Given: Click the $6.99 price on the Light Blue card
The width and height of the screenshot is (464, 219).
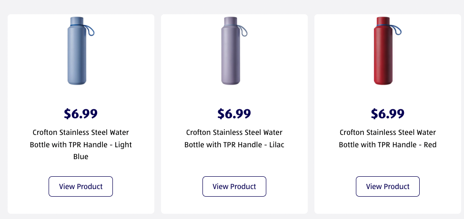Looking at the screenshot, I should [81, 114].
